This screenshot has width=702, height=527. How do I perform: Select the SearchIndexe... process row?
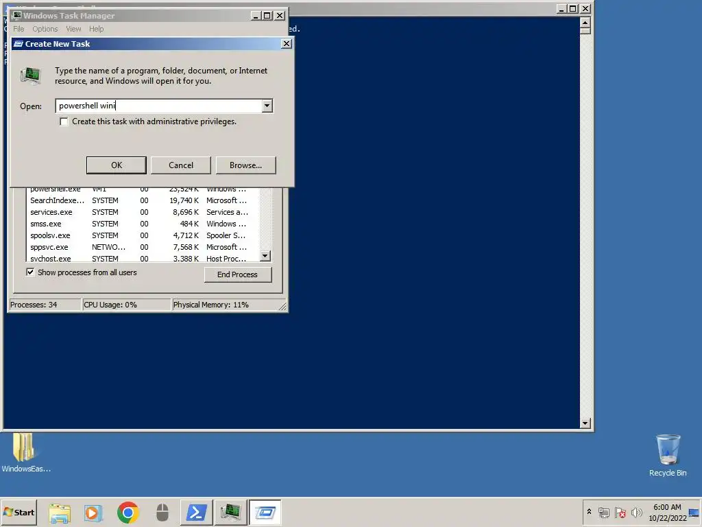pyautogui.click(x=143, y=200)
